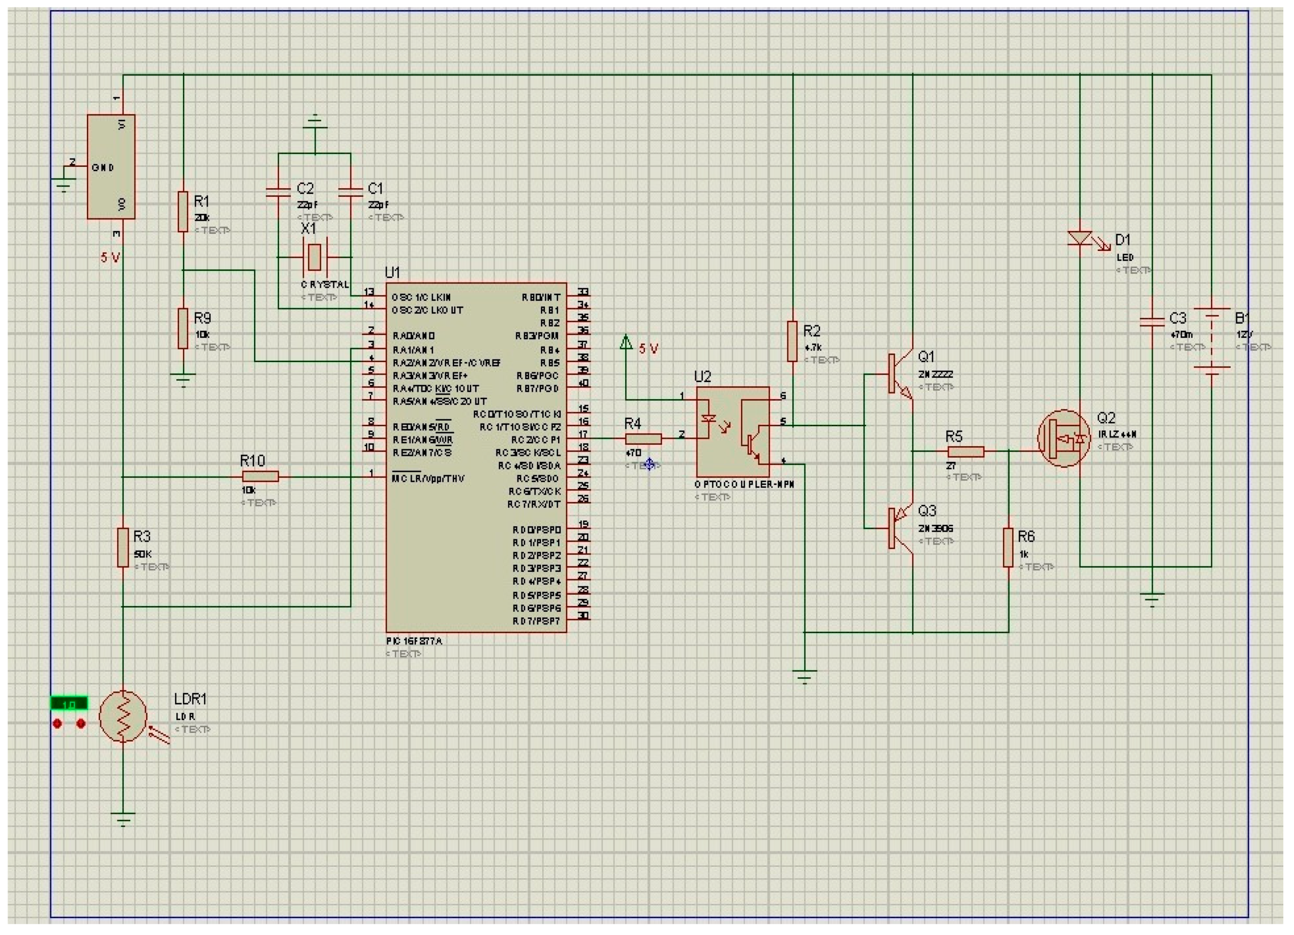Select the crystal X1 symbol
Screen dimensions: 1294x935
pos(314,257)
